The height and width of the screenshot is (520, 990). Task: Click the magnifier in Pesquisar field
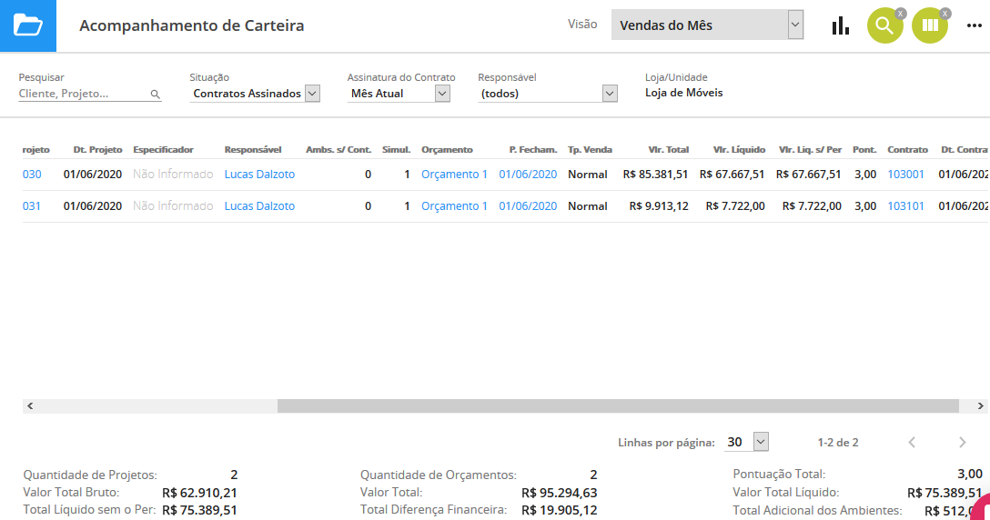(x=155, y=94)
